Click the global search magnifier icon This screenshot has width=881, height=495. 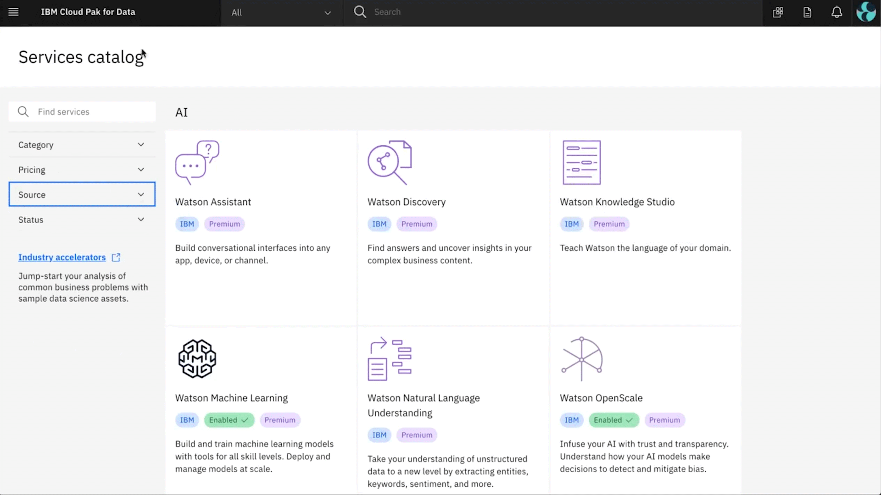pos(360,12)
